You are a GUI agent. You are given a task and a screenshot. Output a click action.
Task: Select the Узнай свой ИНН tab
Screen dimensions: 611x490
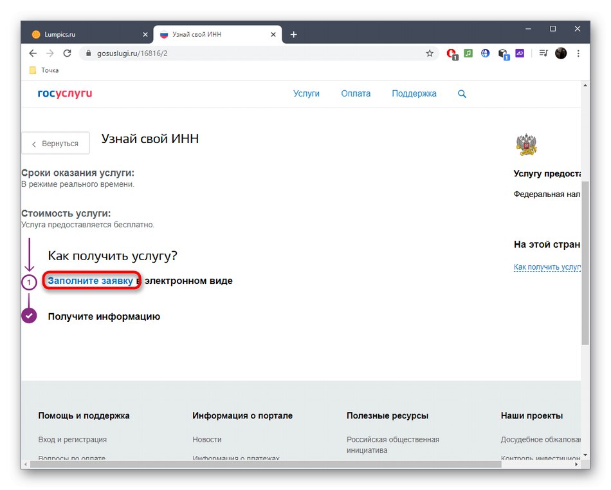(217, 34)
